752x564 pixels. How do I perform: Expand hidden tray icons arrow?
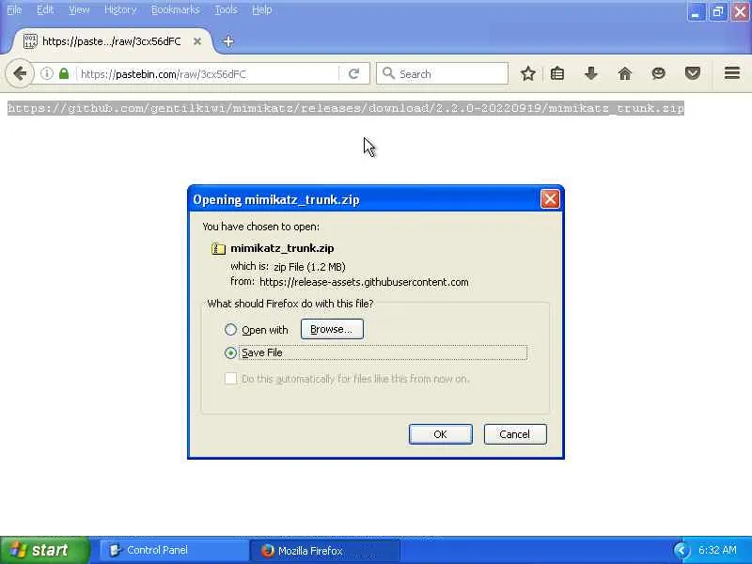pyautogui.click(x=681, y=551)
